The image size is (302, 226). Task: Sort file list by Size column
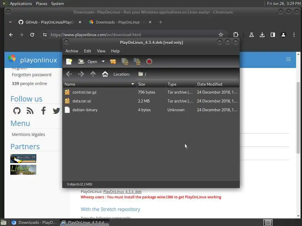[x=151, y=84]
